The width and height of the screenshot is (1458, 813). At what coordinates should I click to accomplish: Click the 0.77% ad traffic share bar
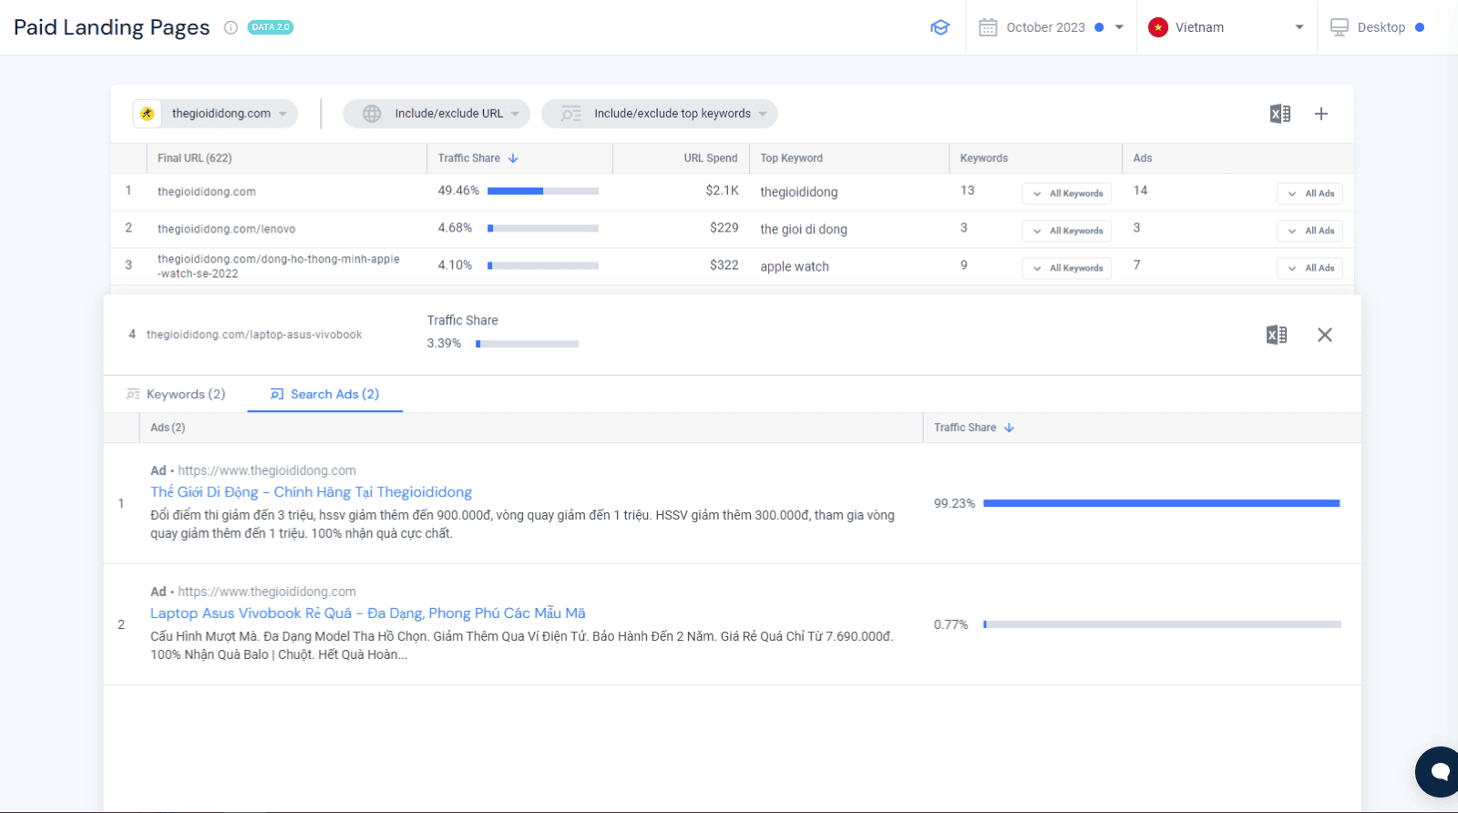click(x=1162, y=624)
